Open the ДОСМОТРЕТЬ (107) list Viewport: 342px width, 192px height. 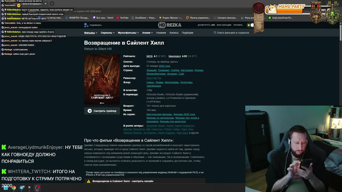(206, 25)
